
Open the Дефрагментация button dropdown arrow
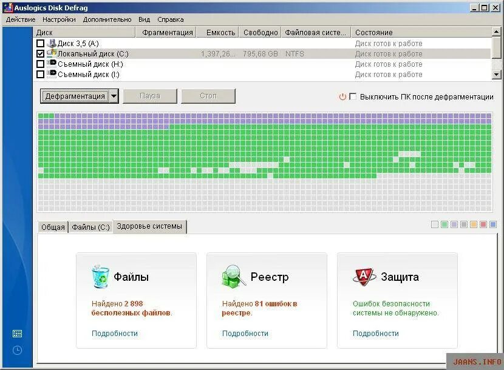114,96
